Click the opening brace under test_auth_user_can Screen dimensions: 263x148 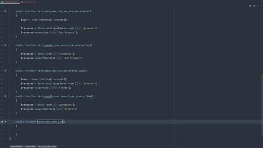[16, 126]
